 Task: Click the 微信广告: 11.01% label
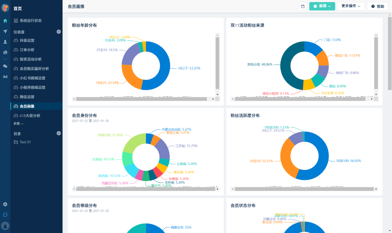[x=347, y=56]
